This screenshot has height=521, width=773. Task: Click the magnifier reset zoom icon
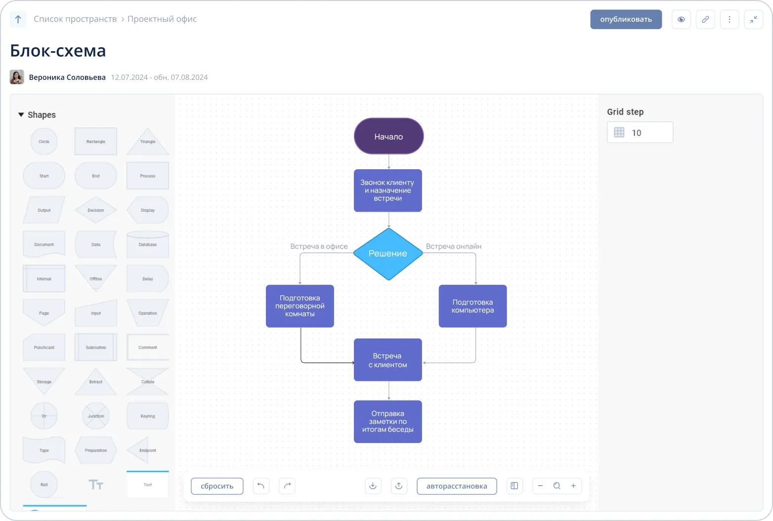[557, 486]
